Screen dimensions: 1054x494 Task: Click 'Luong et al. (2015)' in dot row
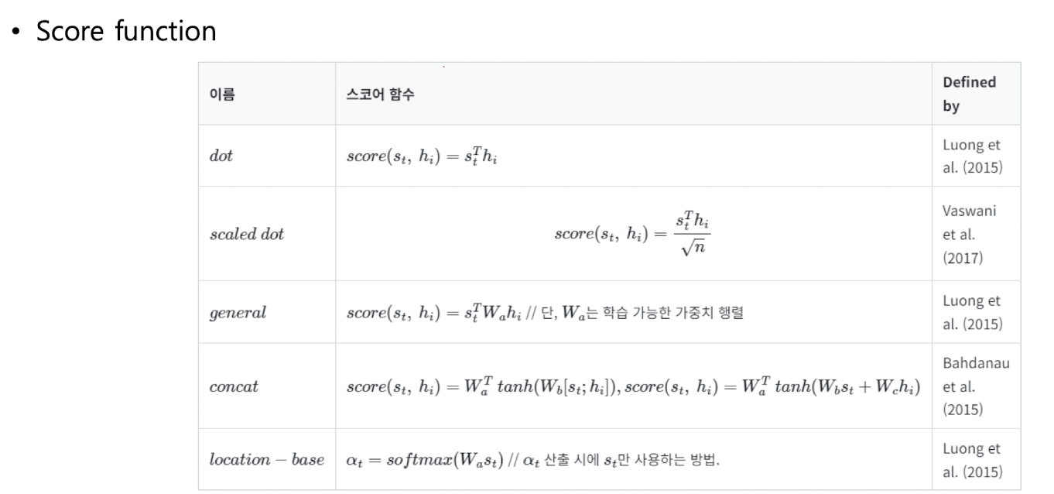coord(973,155)
